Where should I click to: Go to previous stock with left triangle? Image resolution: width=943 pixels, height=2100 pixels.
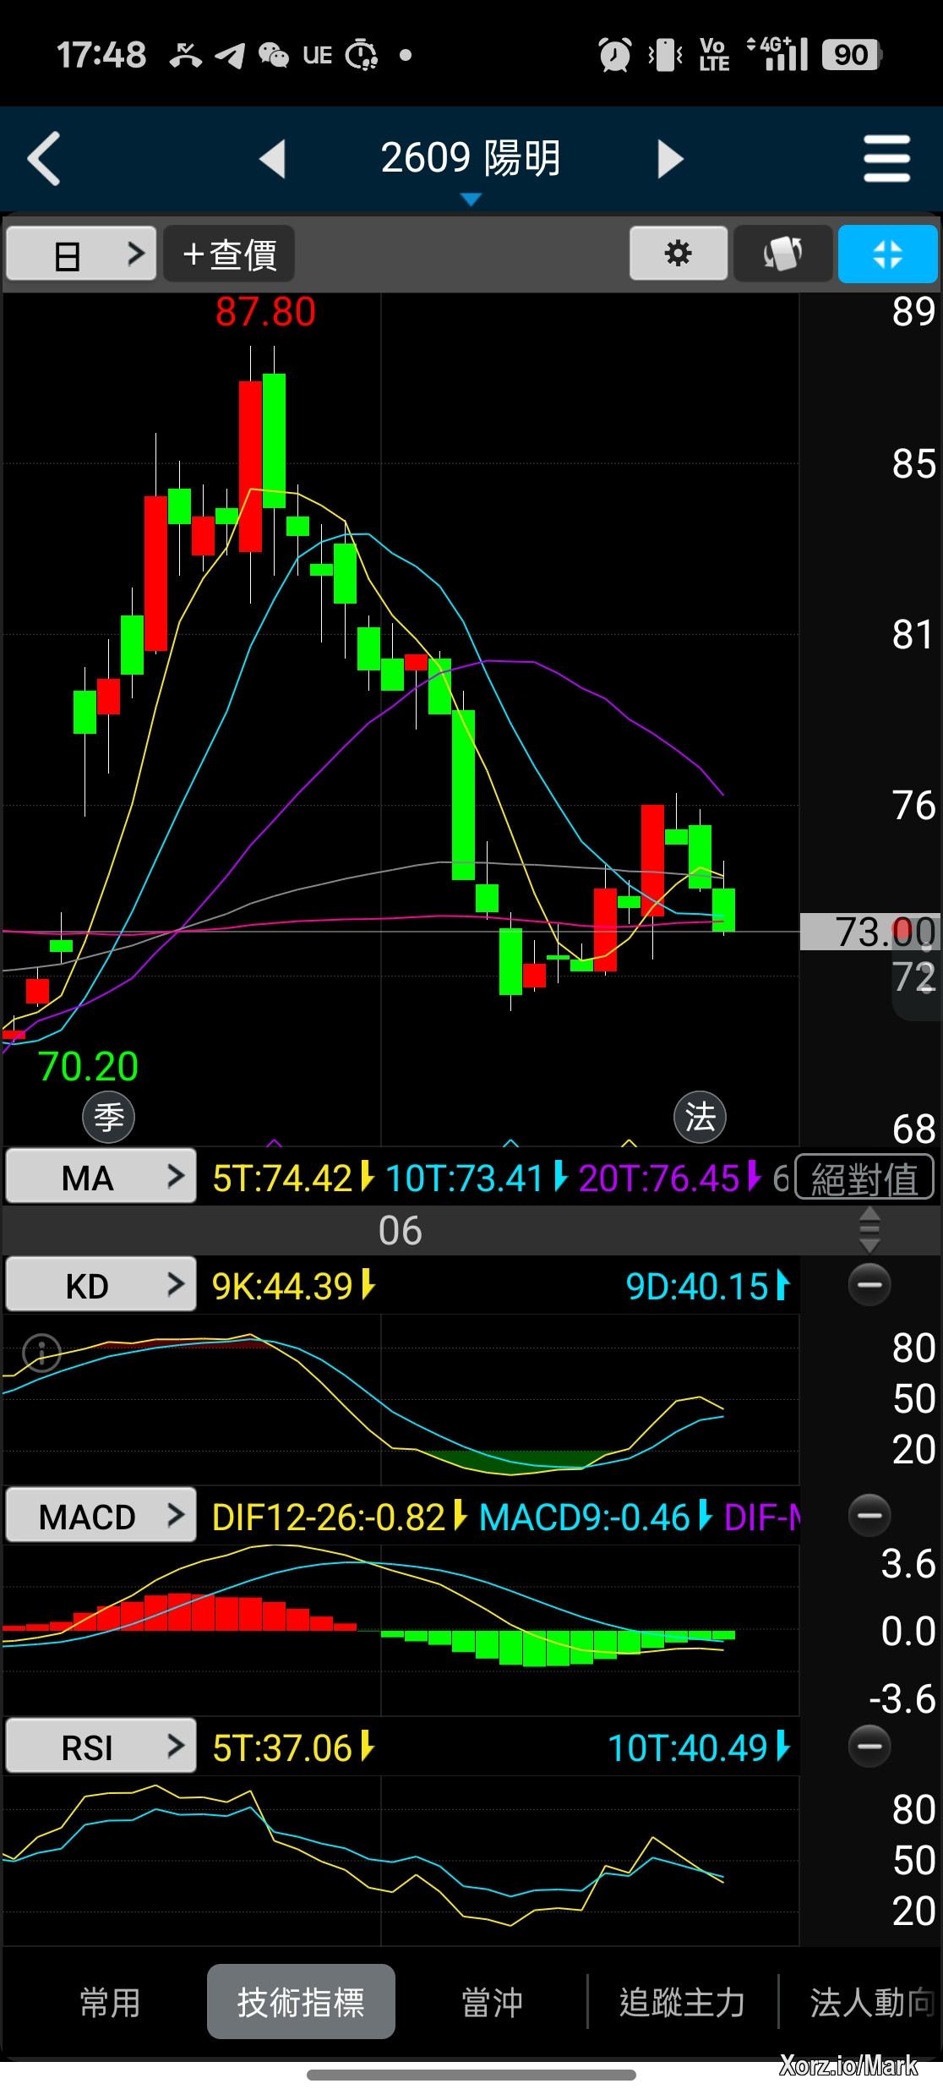(x=272, y=158)
